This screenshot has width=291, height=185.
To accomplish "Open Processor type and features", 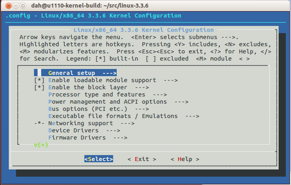I will pos(97,94).
